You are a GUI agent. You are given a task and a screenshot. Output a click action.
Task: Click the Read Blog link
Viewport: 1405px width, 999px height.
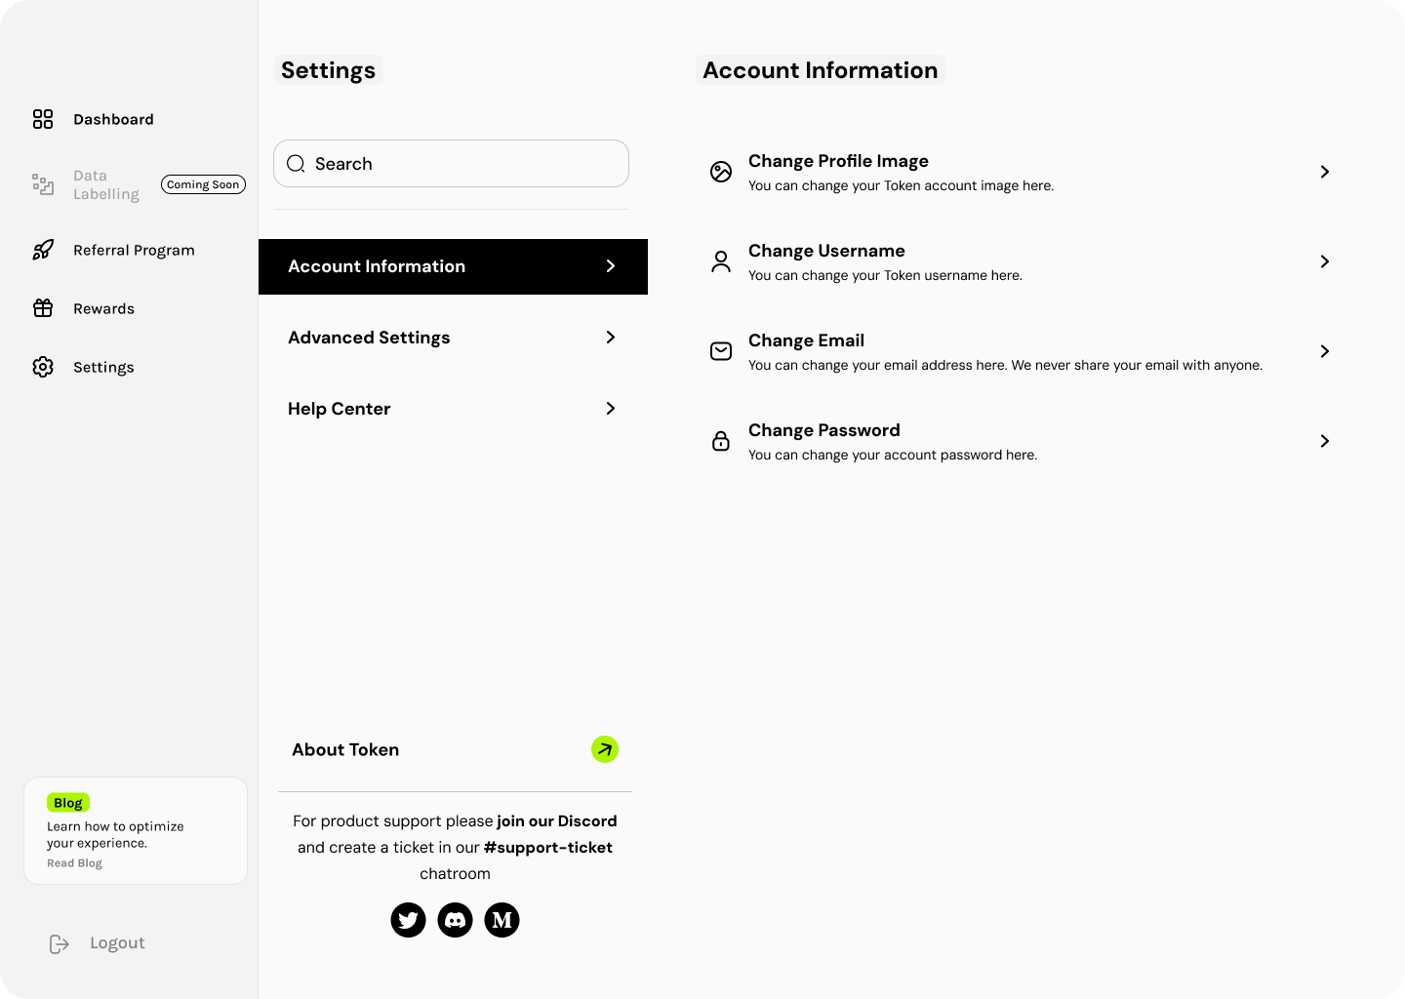click(x=74, y=862)
